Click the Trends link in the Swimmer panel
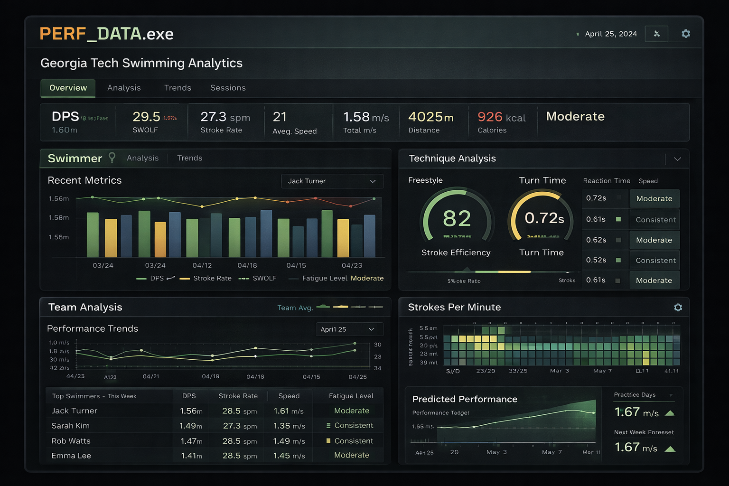Image resolution: width=729 pixels, height=486 pixels. click(189, 158)
